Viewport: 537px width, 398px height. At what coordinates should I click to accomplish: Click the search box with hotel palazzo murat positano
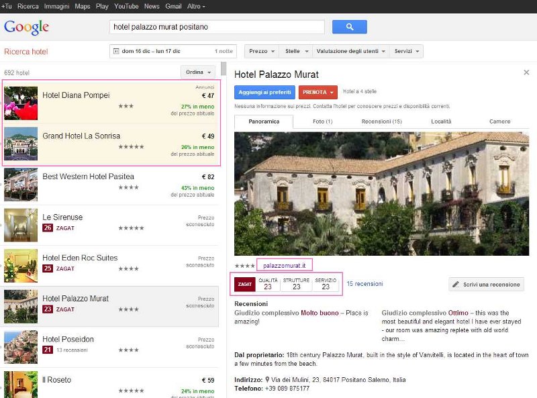point(217,27)
